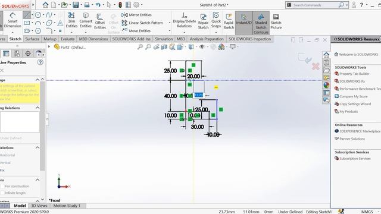381x214 pixels.
Task: Open the Motion Study 1 tab
Action: click(x=67, y=206)
